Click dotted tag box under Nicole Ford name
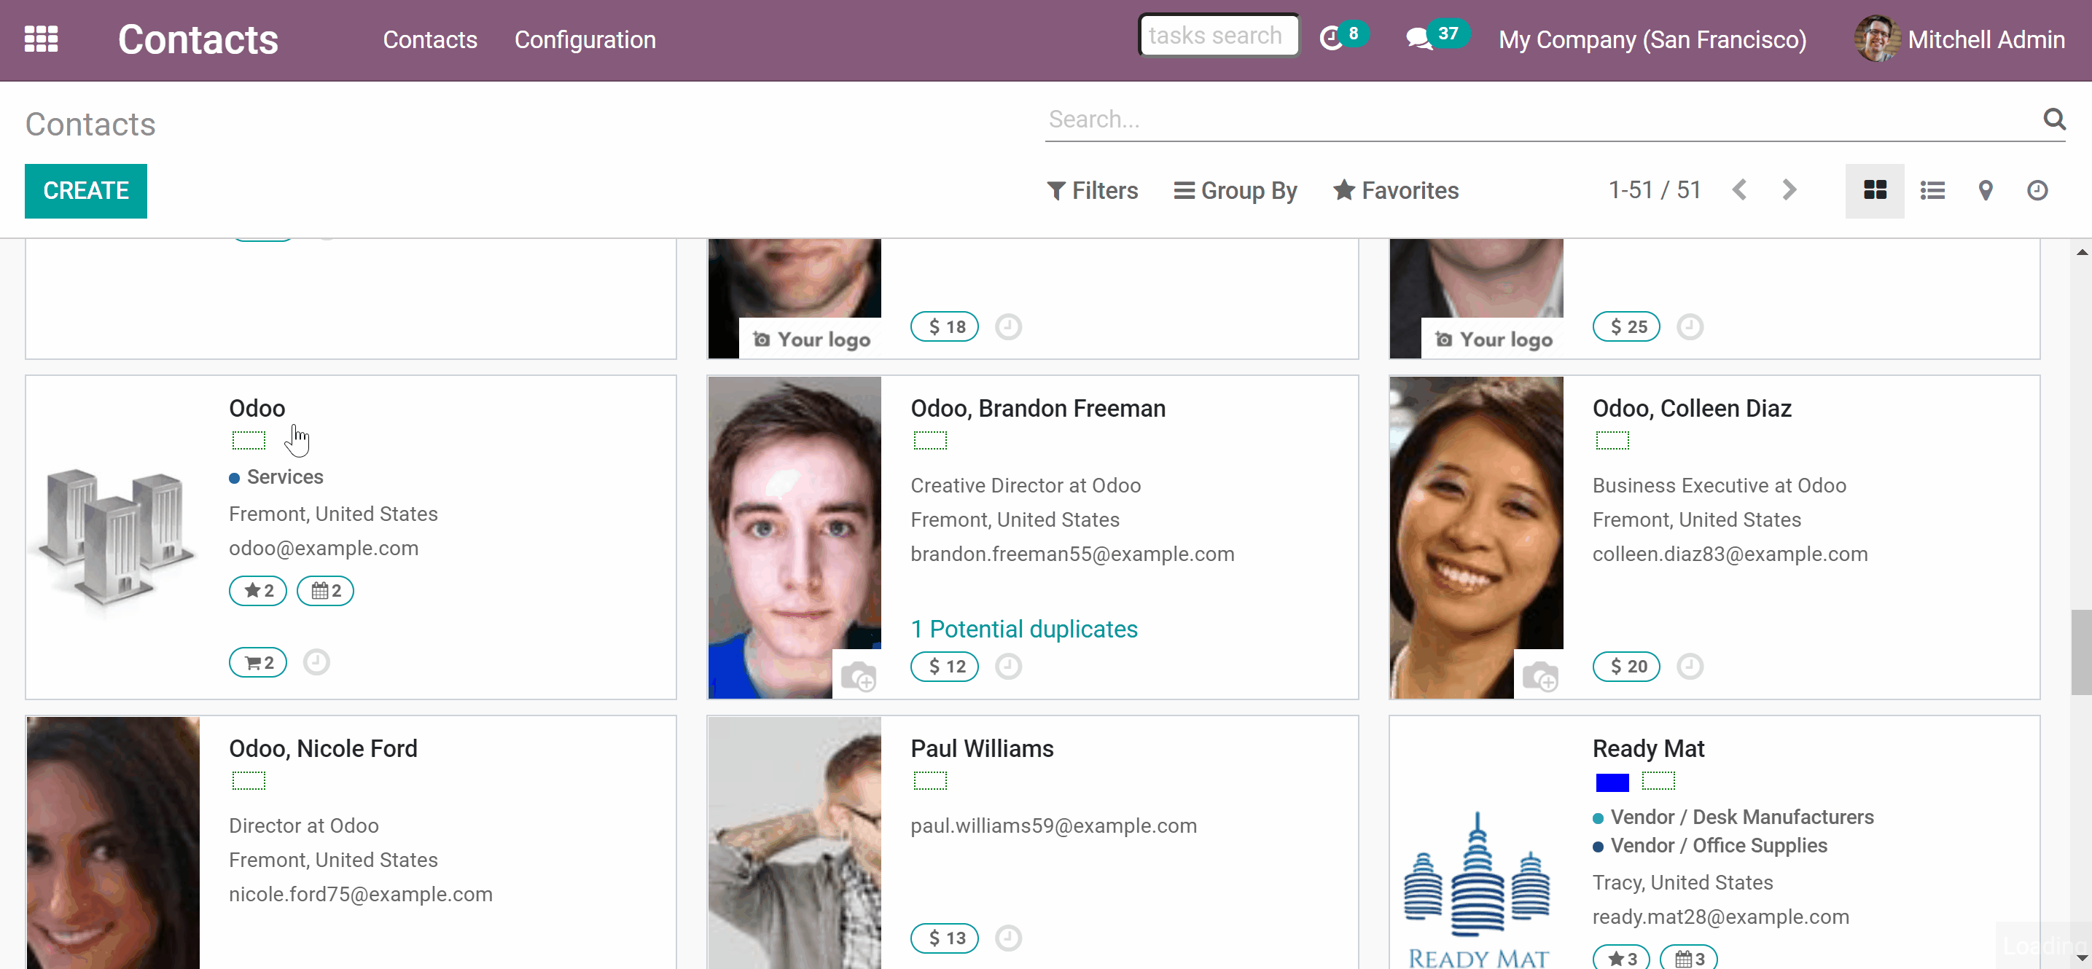 [x=249, y=781]
